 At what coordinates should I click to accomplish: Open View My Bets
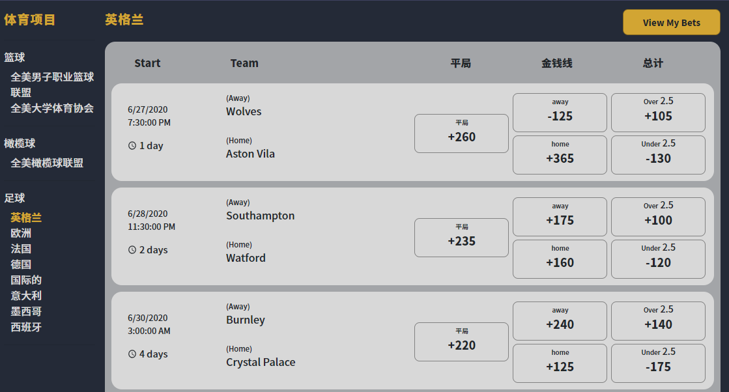point(672,22)
